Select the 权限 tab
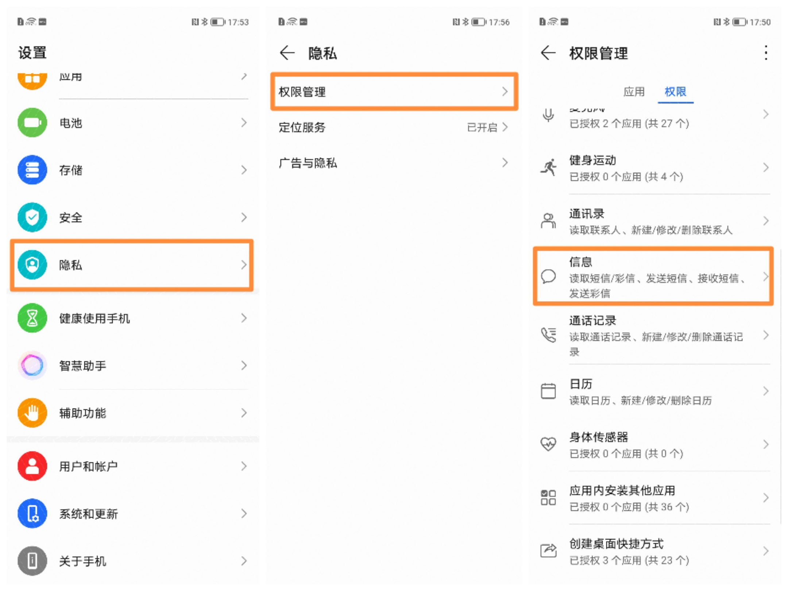The width and height of the screenshot is (788, 591). [675, 92]
